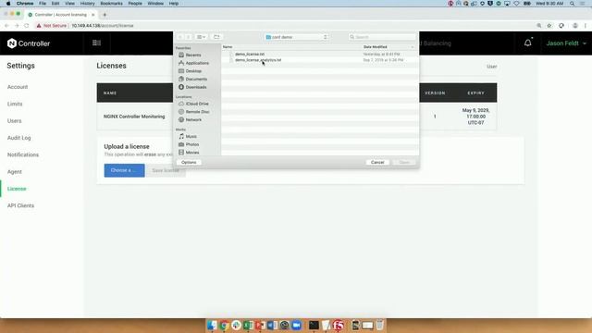Viewport: 592px width, 333px height.
Task: Open a new Chrome tab
Action: coord(105,15)
